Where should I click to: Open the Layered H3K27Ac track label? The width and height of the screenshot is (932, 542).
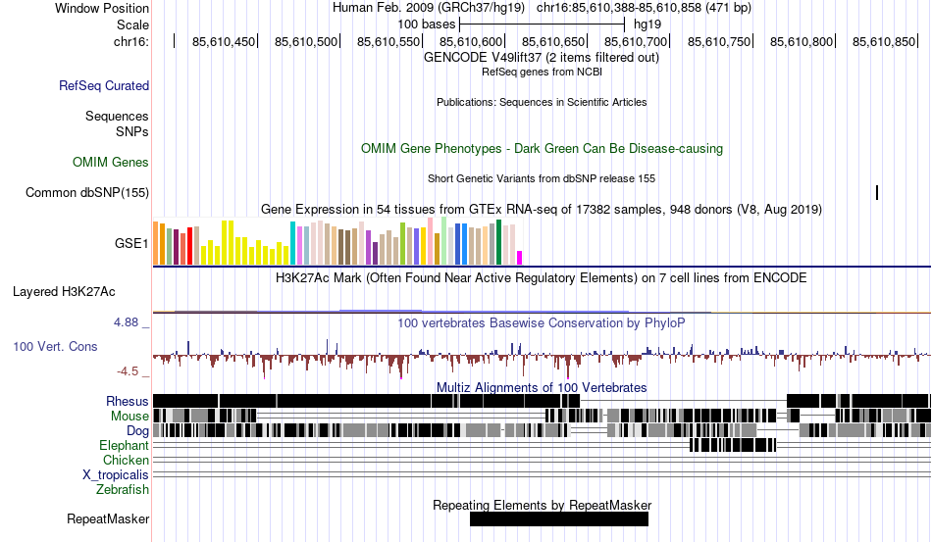[x=64, y=291]
